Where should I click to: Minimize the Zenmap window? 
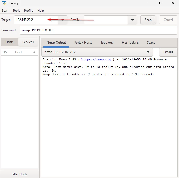[149, 3]
